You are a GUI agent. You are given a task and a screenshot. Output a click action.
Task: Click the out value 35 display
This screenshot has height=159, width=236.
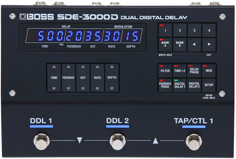[93, 36]
